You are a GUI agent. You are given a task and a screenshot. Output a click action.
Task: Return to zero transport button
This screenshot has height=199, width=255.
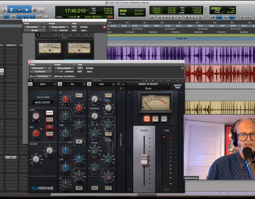click(160, 17)
